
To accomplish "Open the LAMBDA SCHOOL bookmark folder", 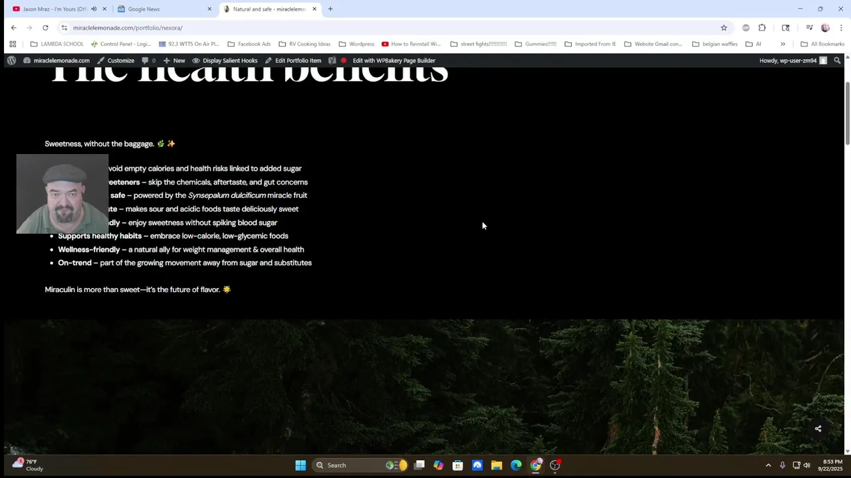I will [x=57, y=44].
